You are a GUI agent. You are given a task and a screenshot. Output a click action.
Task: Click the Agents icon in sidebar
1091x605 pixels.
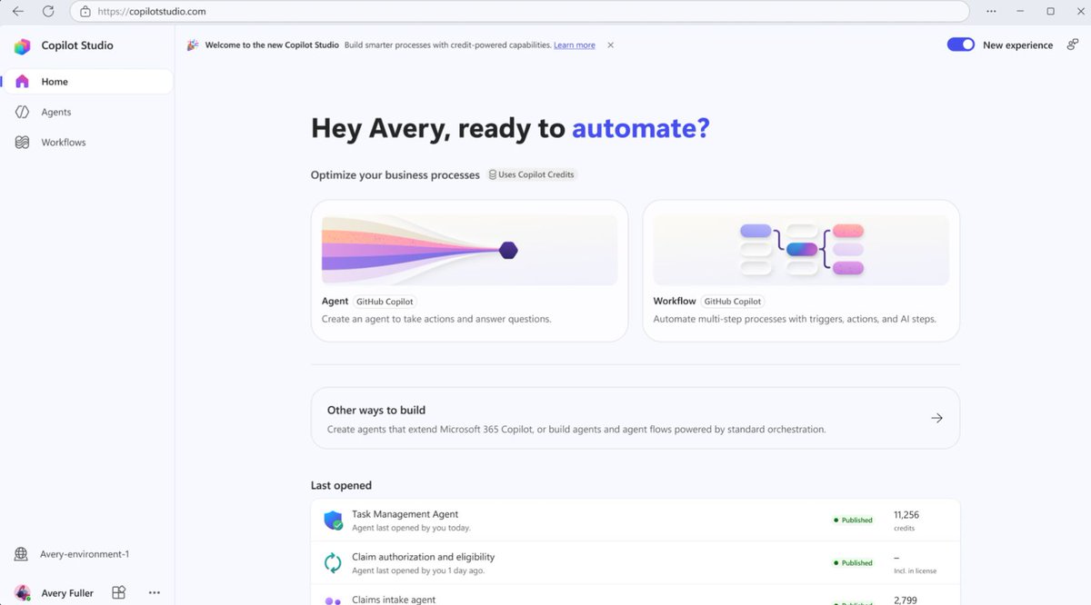pyautogui.click(x=23, y=112)
